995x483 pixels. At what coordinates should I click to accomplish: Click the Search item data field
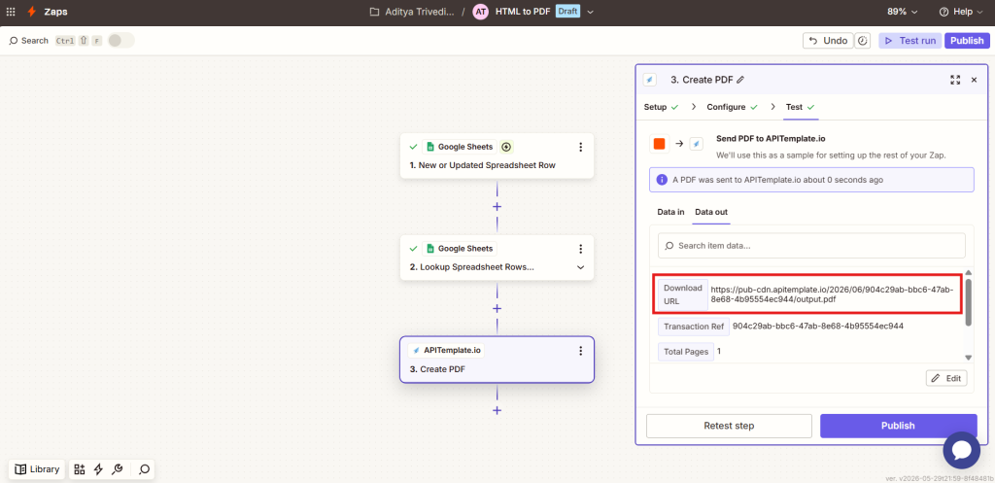click(811, 246)
